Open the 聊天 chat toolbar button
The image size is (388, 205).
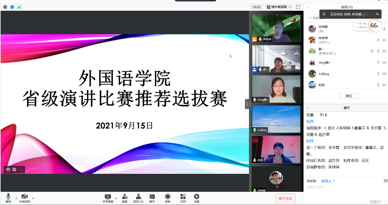click(x=152, y=198)
